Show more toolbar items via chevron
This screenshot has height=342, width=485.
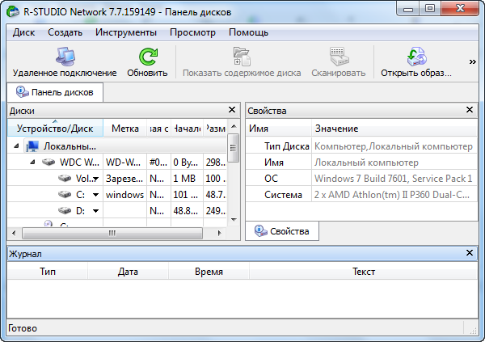point(472,62)
